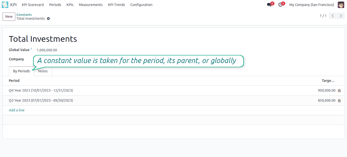The image size is (347, 157).
Task: Switch to the Notes tab
Action: point(43,71)
